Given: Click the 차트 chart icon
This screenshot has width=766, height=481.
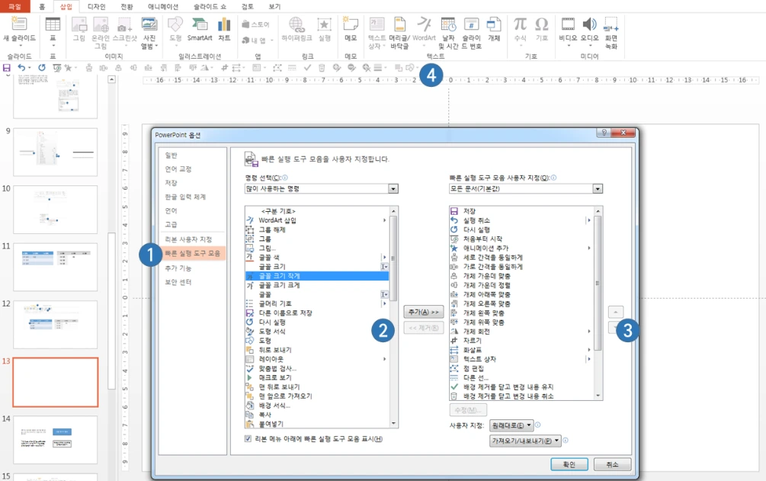Looking at the screenshot, I should point(224,24).
